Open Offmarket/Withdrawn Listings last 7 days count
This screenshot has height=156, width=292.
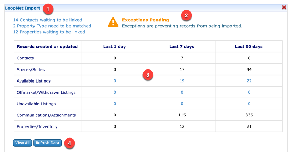coord(182,92)
